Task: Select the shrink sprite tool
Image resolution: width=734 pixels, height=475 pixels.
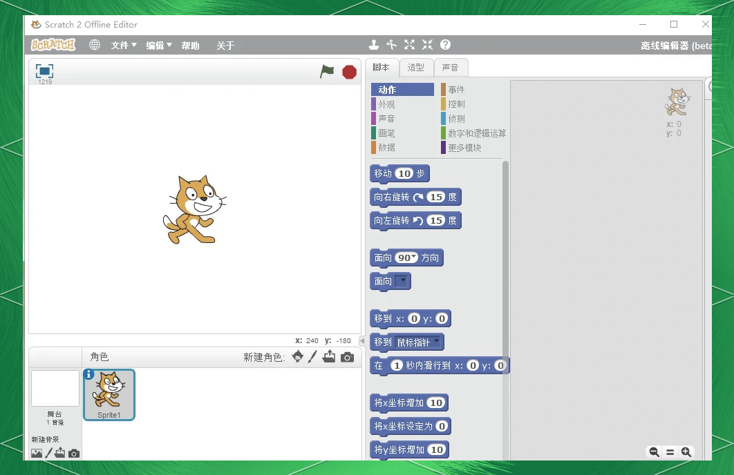Action: (427, 45)
